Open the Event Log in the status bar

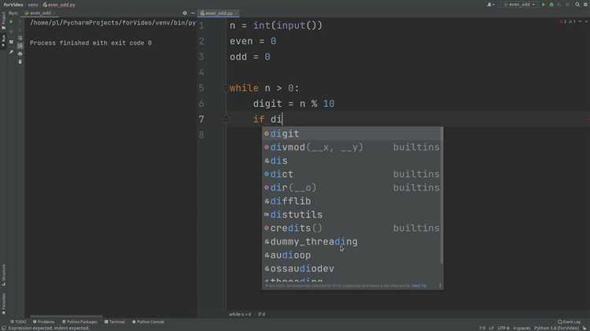tap(569, 322)
